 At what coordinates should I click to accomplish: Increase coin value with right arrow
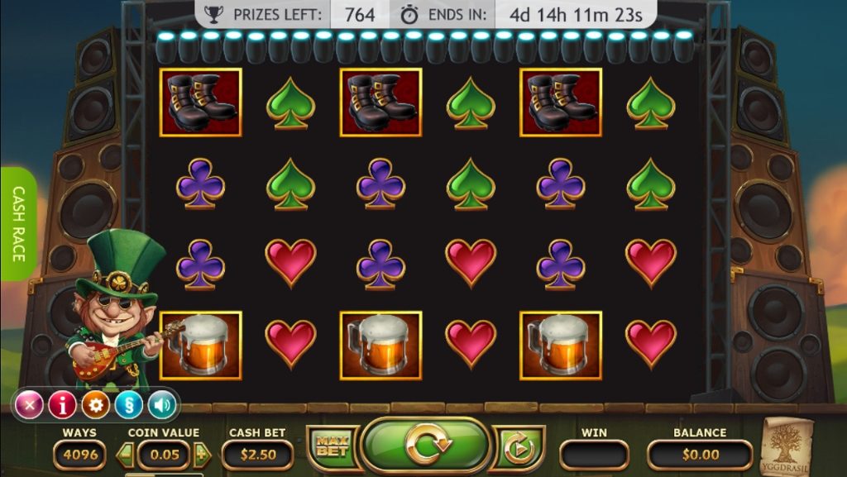202,455
